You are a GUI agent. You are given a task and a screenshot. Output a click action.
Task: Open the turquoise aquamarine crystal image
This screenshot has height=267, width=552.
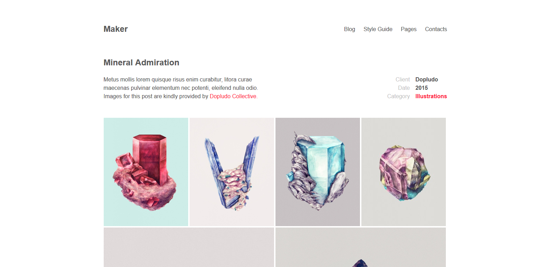[318, 172]
